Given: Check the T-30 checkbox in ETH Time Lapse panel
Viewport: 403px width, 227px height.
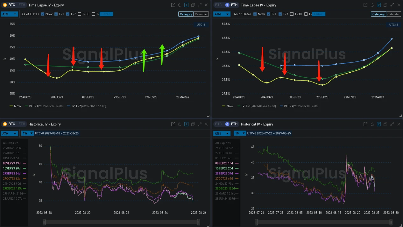Looking at the screenshot, I should (292, 14).
